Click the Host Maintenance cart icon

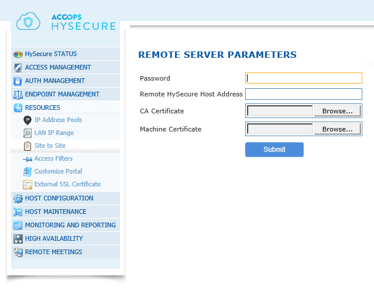(18, 212)
